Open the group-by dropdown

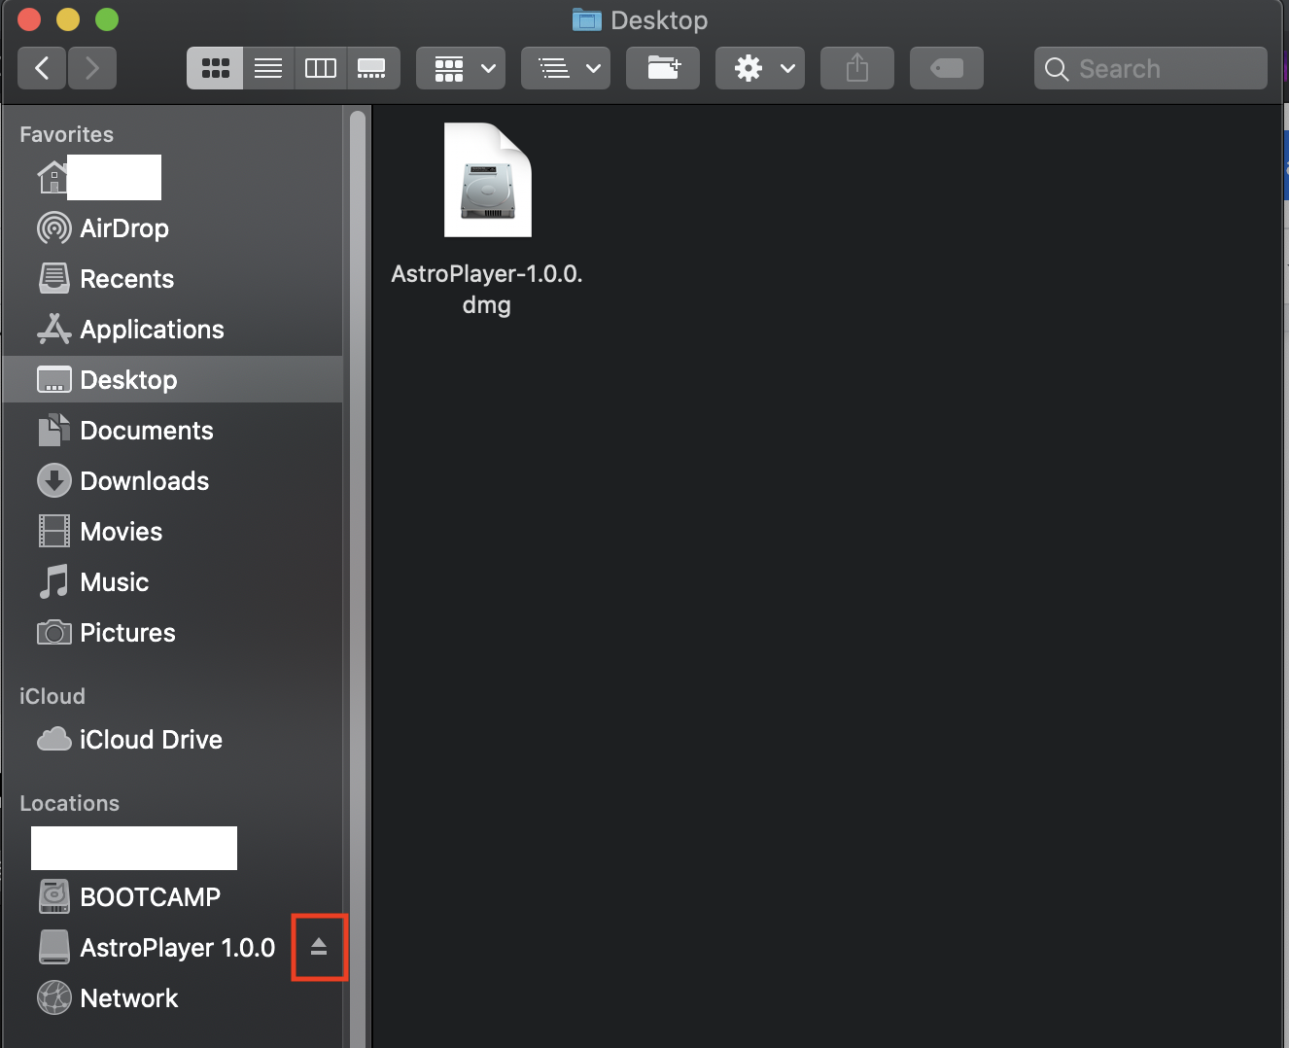(461, 68)
